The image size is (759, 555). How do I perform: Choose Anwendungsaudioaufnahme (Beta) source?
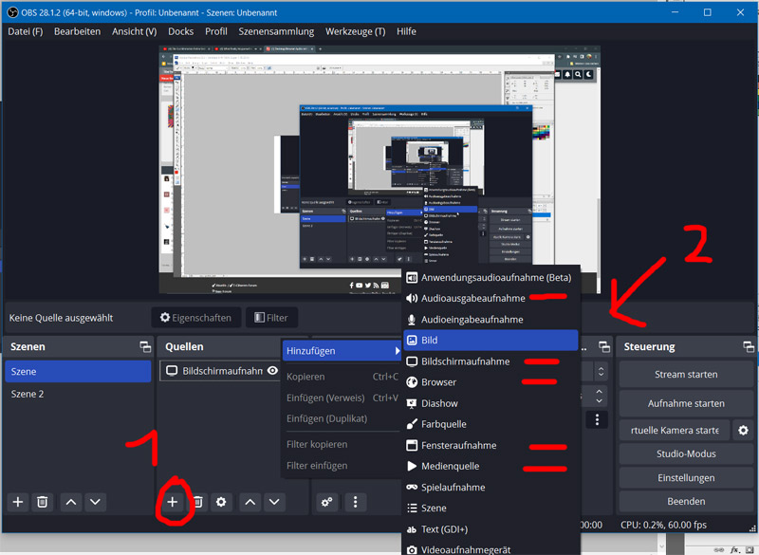tap(491, 277)
